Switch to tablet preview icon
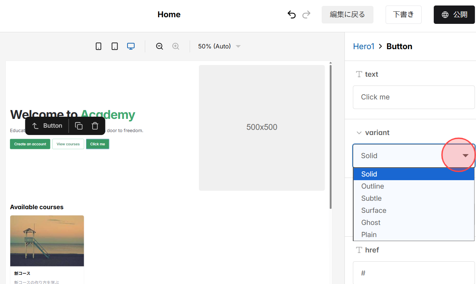The height and width of the screenshot is (284, 476). [x=115, y=46]
